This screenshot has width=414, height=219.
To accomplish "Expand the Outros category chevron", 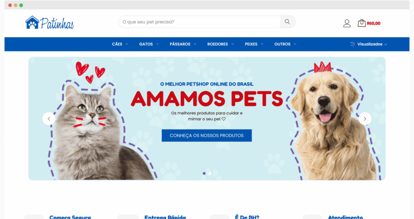I will pyautogui.click(x=295, y=44).
